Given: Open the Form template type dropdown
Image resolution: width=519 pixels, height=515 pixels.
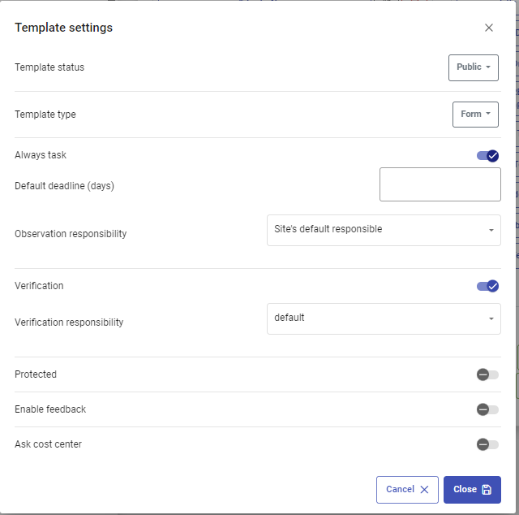Looking at the screenshot, I should 475,115.
